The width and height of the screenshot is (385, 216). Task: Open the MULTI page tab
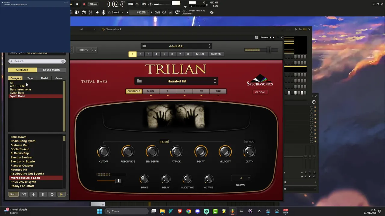[x=200, y=54]
